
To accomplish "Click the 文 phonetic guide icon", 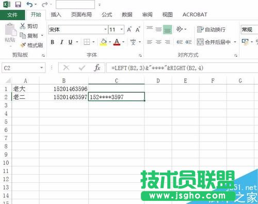I will point(133,42).
